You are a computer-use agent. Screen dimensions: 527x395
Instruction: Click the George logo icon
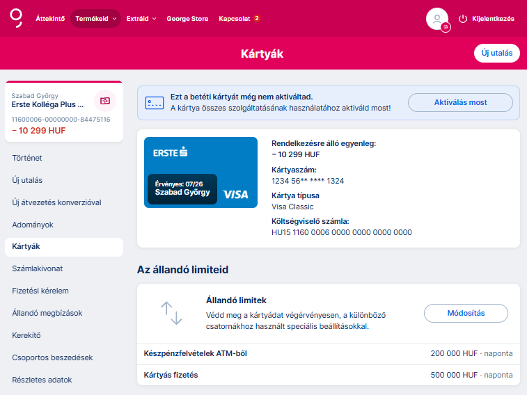click(16, 18)
